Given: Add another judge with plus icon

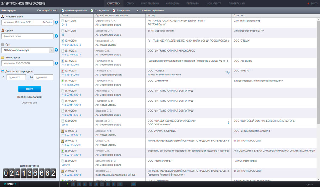Looking at the screenshot, I should [56, 36].
